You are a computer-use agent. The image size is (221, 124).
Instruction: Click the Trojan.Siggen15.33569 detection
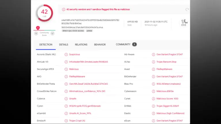coord(167,106)
